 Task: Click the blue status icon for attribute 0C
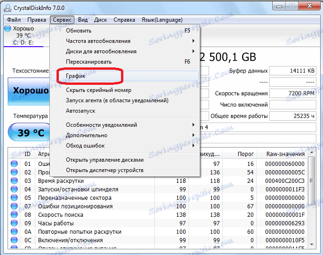(14, 240)
